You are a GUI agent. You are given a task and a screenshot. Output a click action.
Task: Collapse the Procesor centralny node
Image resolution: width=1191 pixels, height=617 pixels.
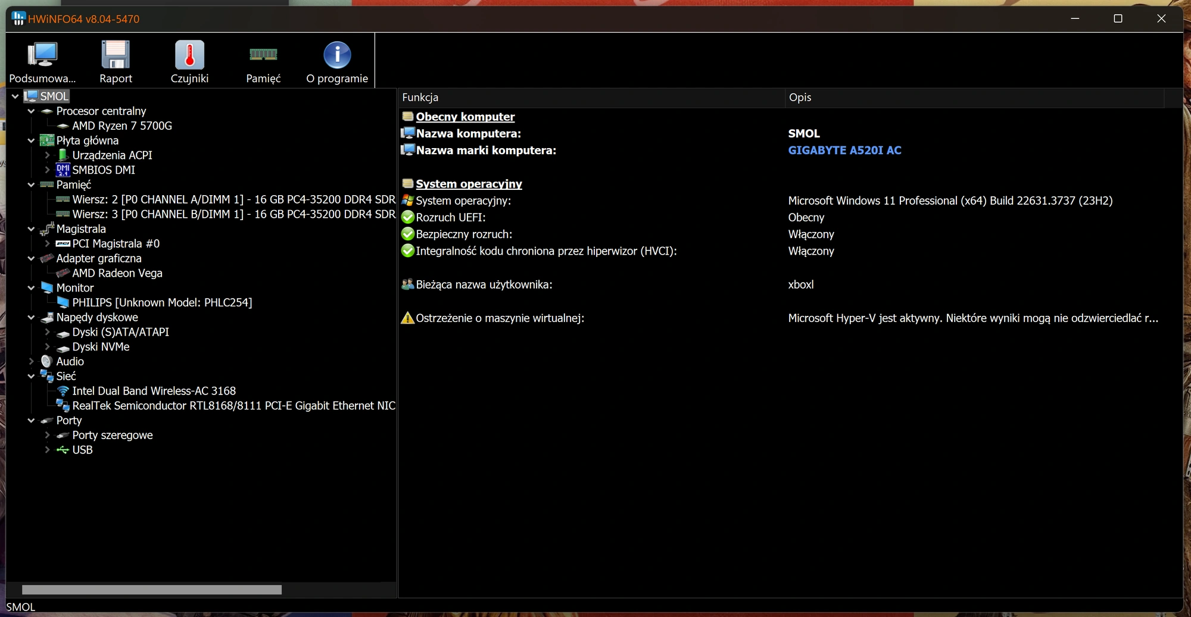click(31, 111)
